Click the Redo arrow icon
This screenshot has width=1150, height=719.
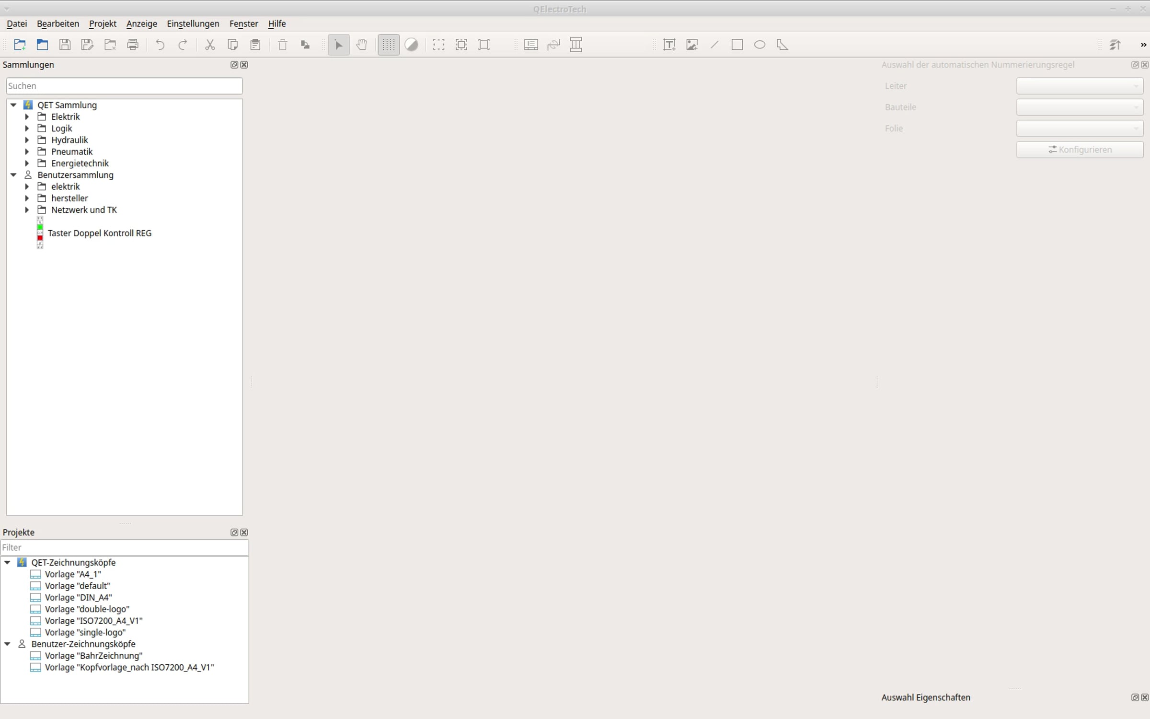(x=183, y=45)
